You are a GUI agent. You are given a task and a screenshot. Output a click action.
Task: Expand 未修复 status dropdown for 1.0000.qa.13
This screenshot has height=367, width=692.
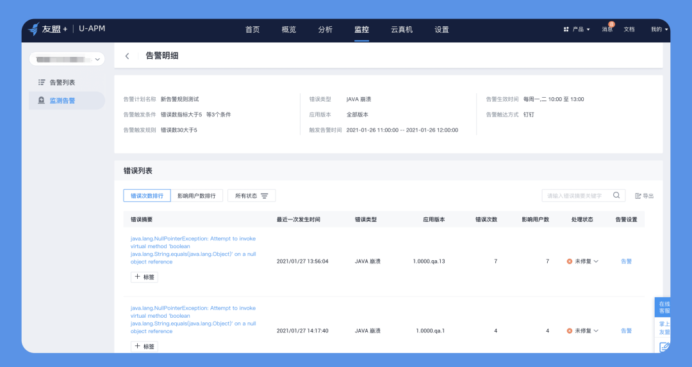point(586,262)
